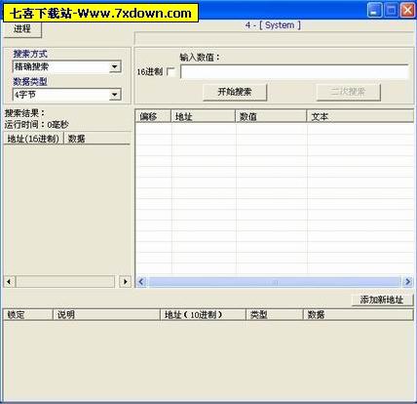Click the left arrow of results scrollbar

tap(10, 281)
